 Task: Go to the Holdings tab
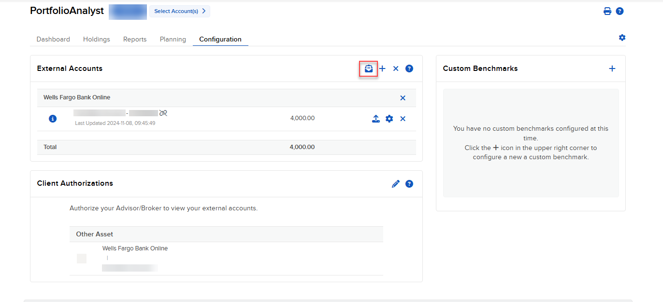click(97, 40)
